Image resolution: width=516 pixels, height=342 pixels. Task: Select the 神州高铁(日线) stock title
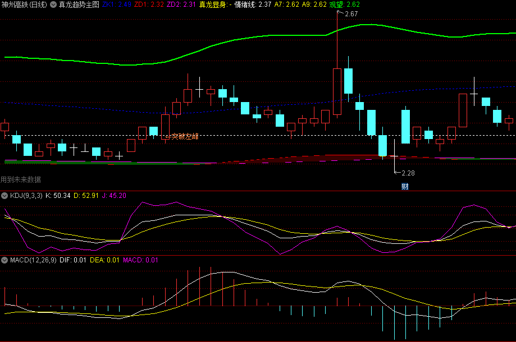[x=24, y=4]
